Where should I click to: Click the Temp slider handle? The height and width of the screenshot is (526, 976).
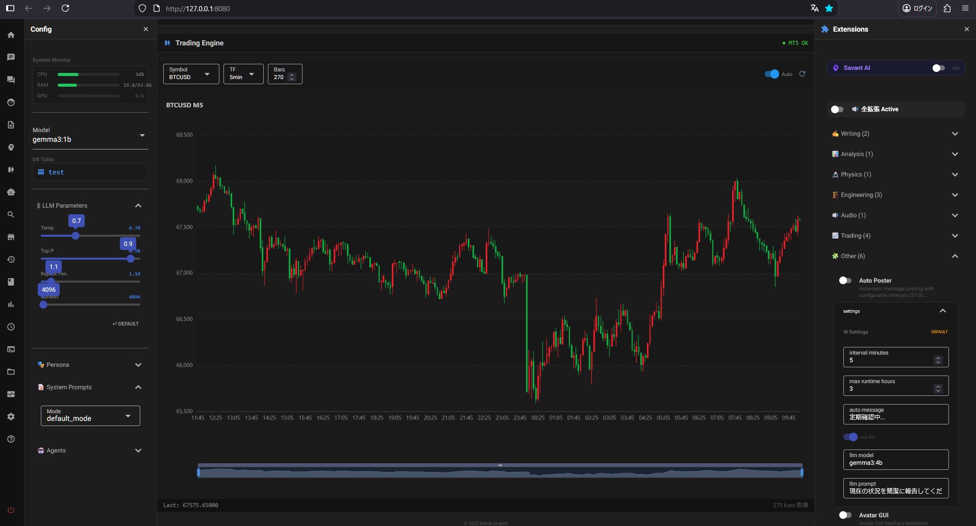[76, 236]
